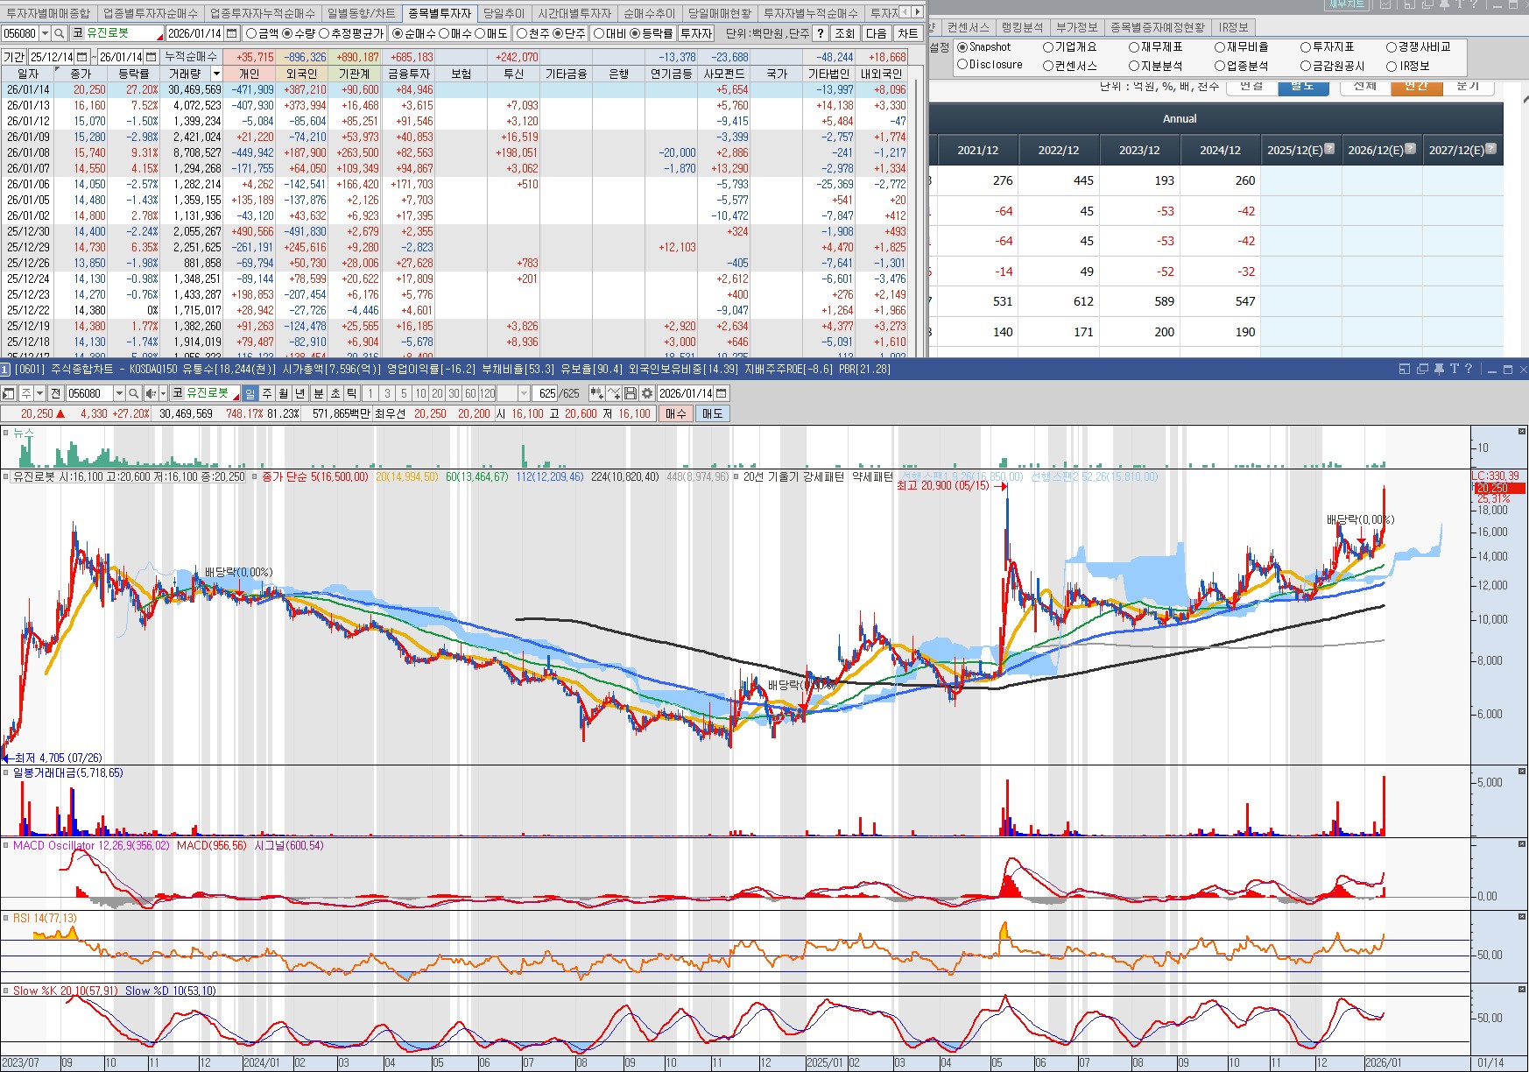This screenshot has width=1529, height=1072.
Task: Click the 2024/12 annual column header
Action: pos(1220,150)
